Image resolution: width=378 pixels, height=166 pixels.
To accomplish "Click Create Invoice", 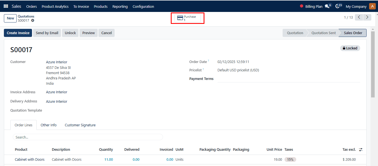I will click(18, 33).
